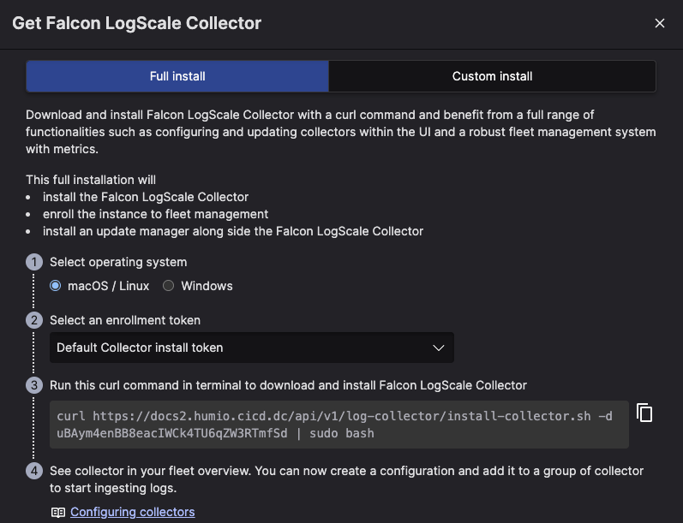This screenshot has width=683, height=523.
Task: Click the step 2 number badge
Action: coord(34,320)
